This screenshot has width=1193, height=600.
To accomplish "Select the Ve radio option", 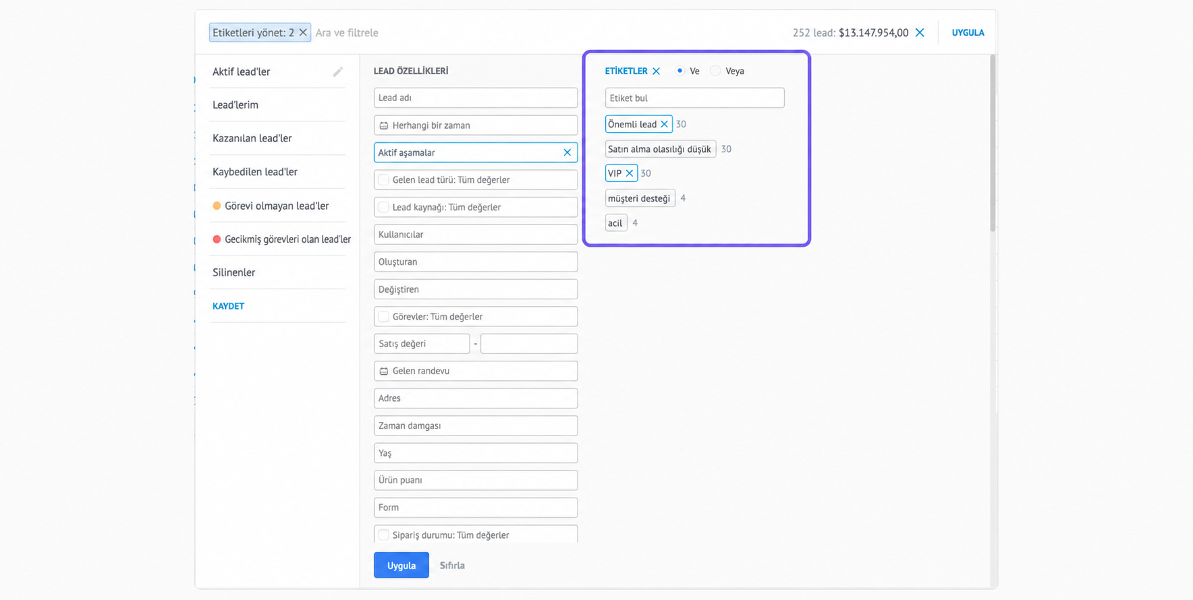I will click(x=679, y=71).
